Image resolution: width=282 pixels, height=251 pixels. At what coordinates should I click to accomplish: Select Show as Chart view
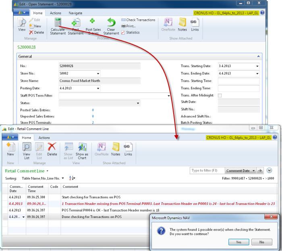coord(82,148)
